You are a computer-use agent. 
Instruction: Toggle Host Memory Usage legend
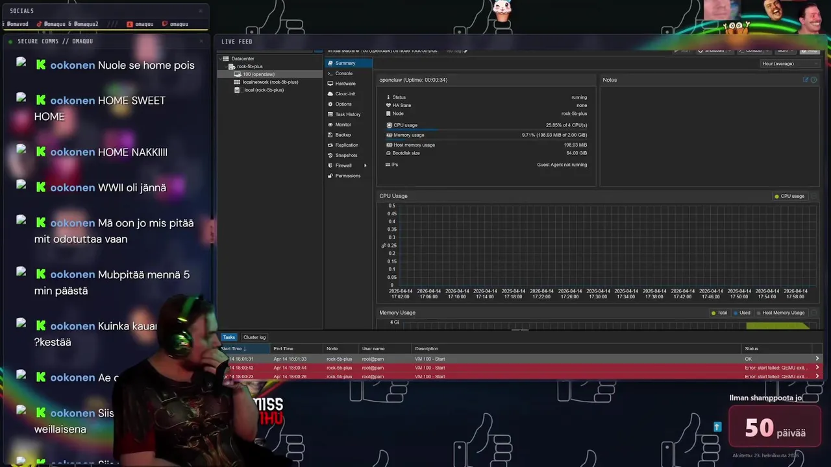(x=780, y=313)
